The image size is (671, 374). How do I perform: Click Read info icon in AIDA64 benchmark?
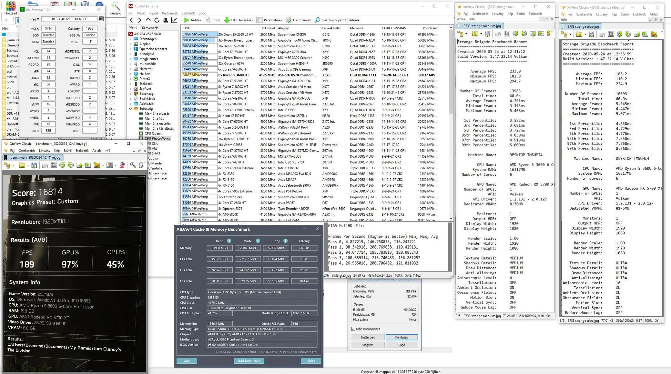coord(229,241)
